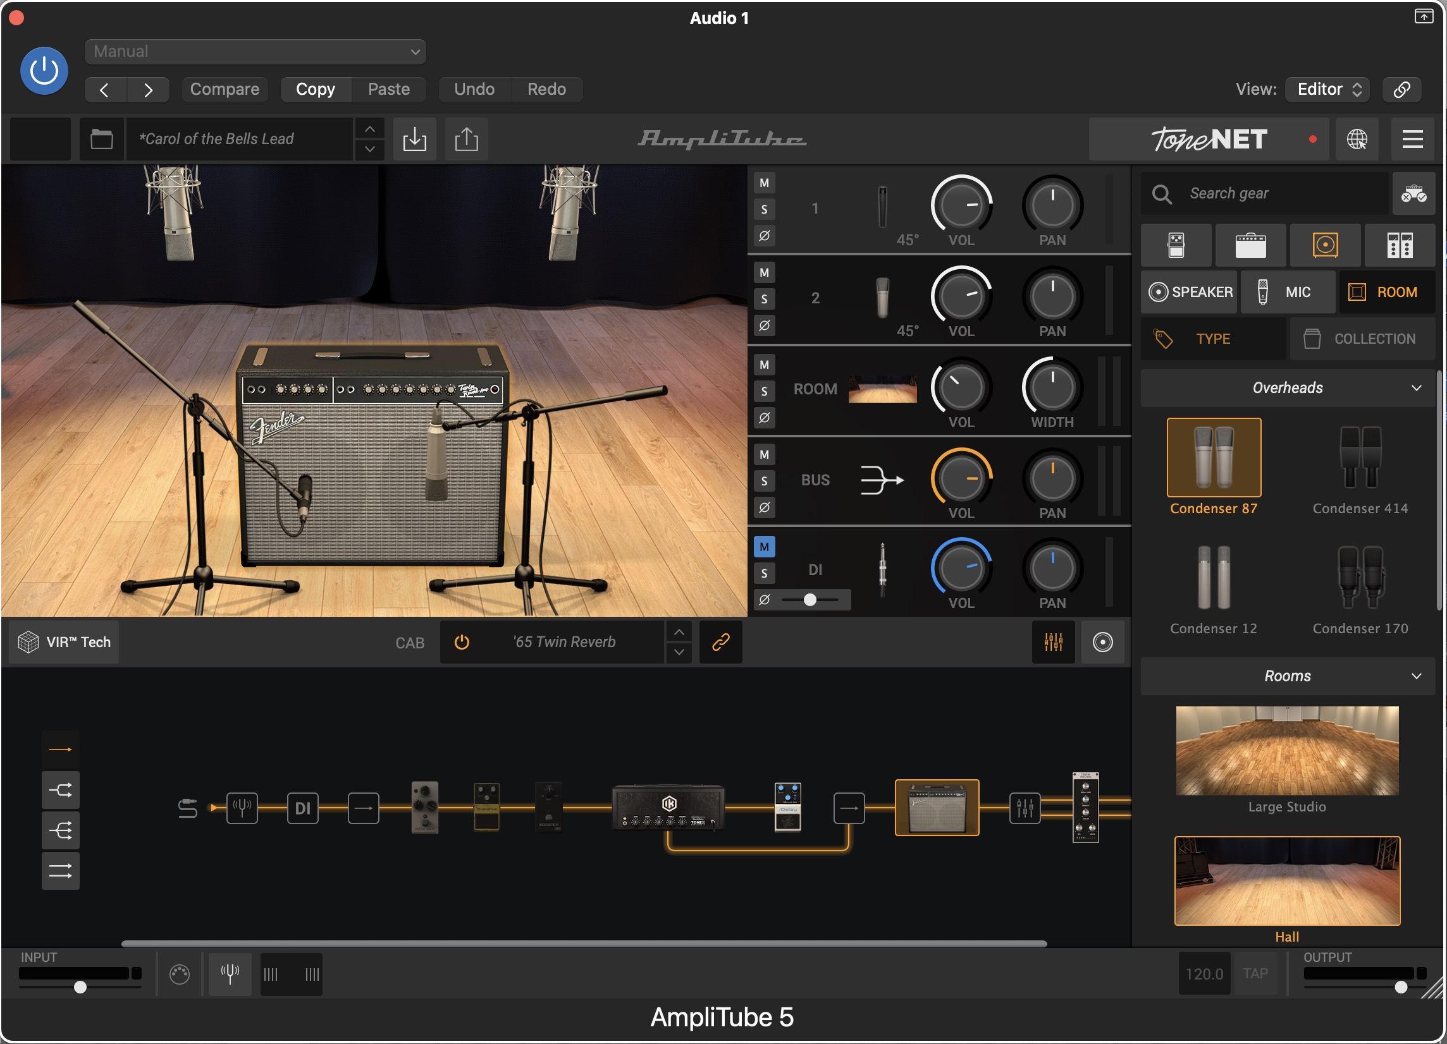Choose the Hall room
This screenshot has width=1447, height=1044.
(x=1288, y=881)
